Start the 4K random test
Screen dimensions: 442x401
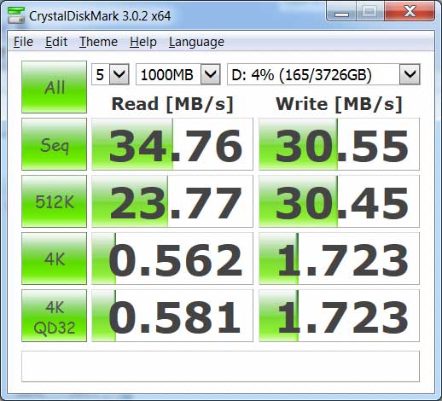54,259
